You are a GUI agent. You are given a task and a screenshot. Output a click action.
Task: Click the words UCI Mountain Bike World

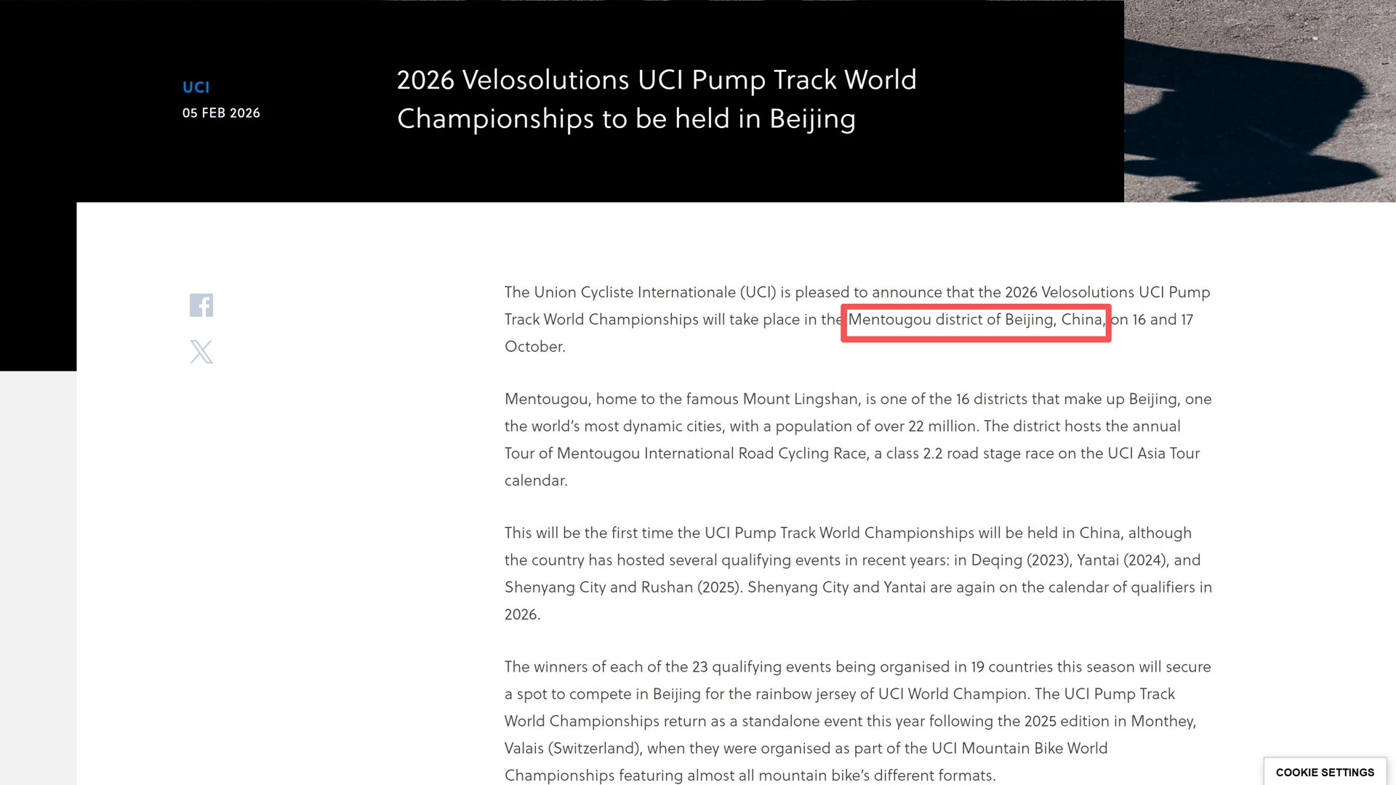tap(1019, 749)
